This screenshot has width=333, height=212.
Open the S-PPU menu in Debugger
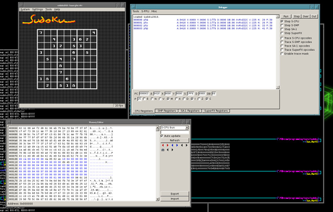coord(145,12)
